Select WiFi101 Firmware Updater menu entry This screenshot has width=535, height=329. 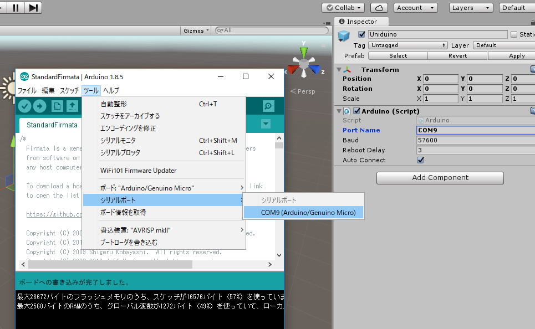coord(164,171)
